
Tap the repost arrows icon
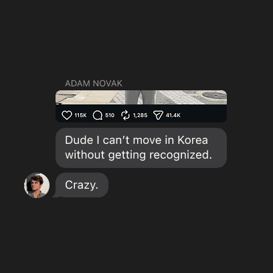tap(125, 115)
